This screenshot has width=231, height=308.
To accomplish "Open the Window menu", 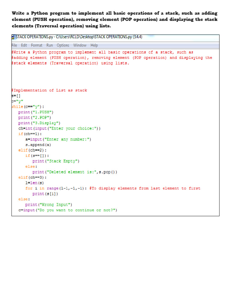I will pyautogui.click(x=80, y=45).
